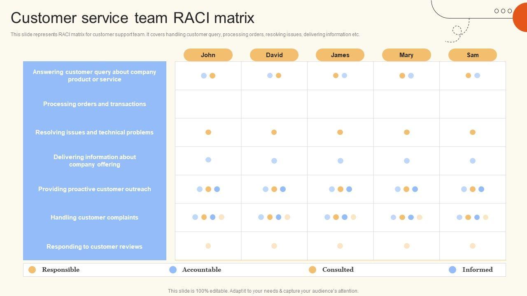The image size is (527, 296).
Task: Select Sam's orange dot in Proactive customer outreach row
Action: [x=473, y=189]
